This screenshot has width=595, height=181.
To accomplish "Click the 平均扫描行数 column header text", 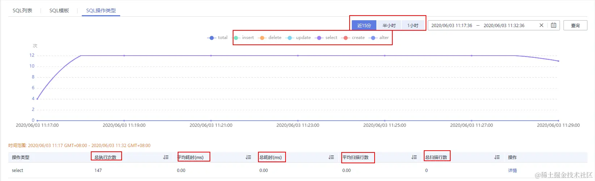I will click(355, 157).
